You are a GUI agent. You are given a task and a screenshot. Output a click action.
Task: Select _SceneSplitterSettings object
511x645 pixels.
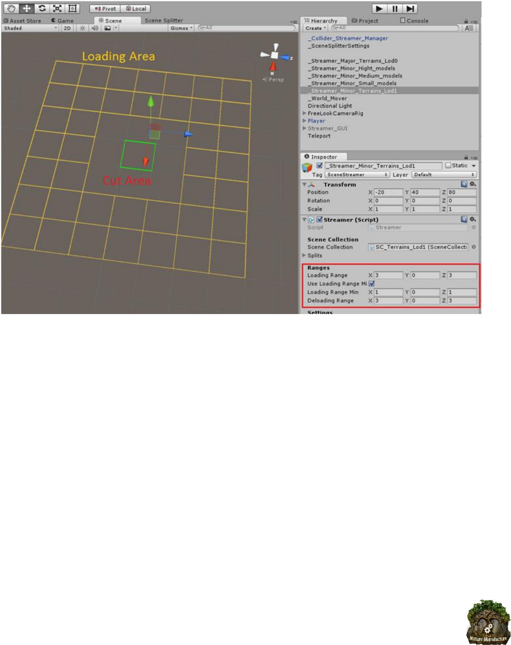[x=338, y=46]
